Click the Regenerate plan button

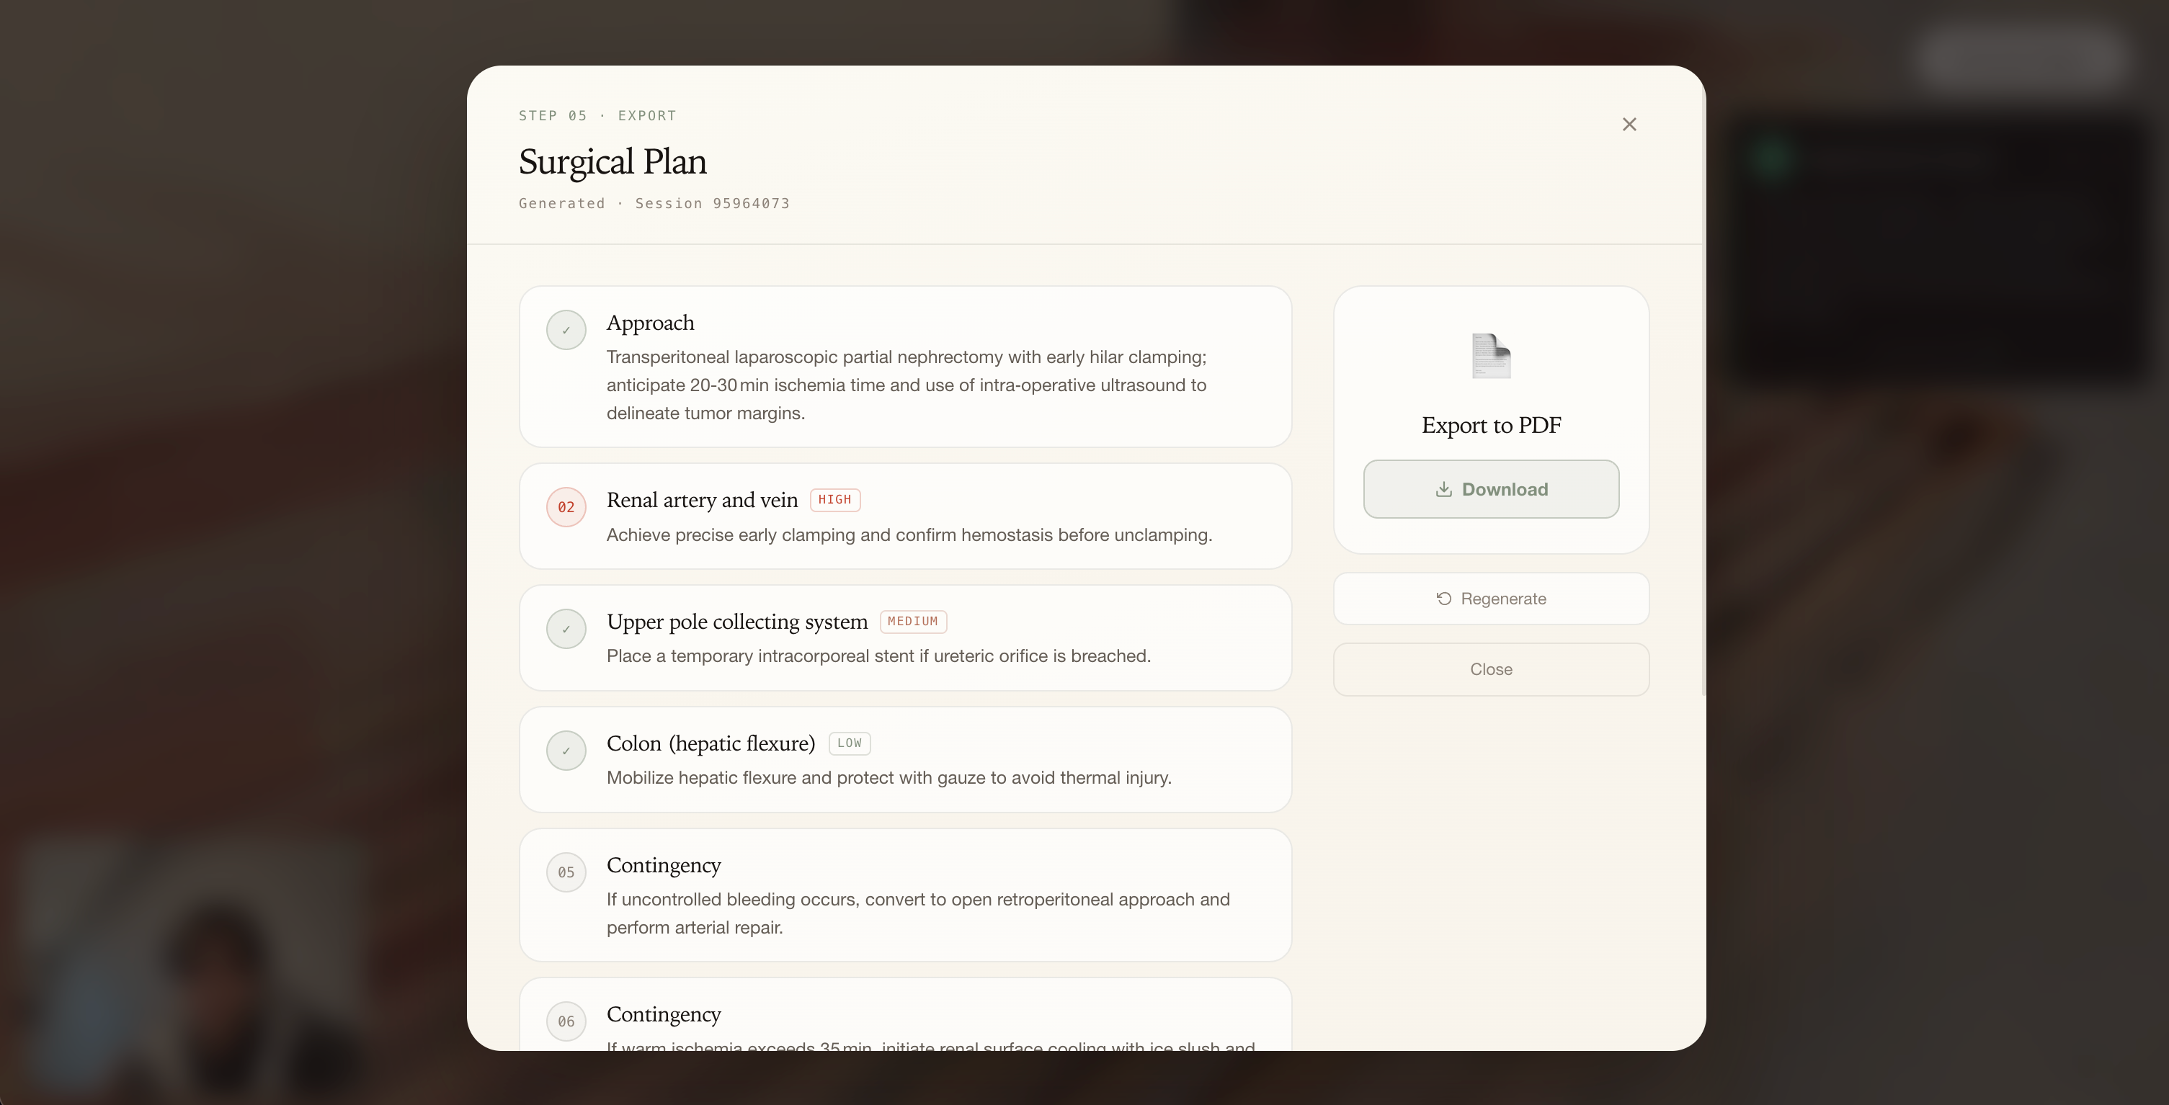(x=1490, y=599)
